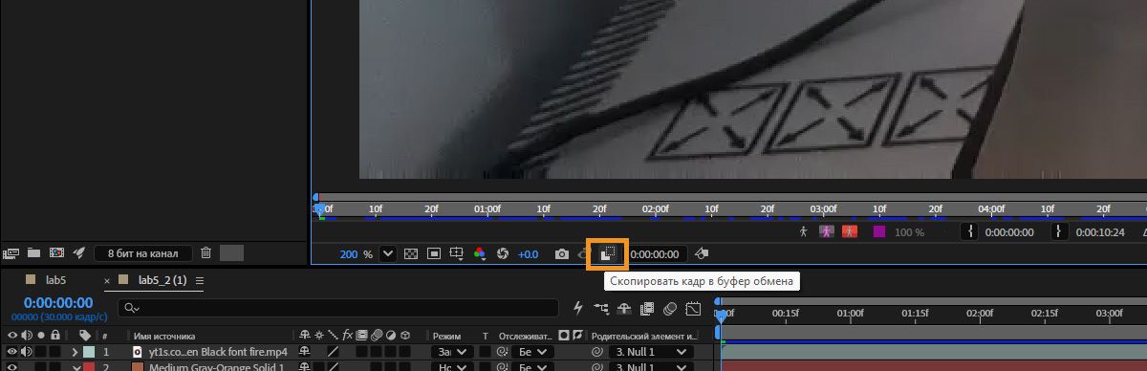
Task: Open the composition mini-flowchart icon
Action: click(x=601, y=308)
